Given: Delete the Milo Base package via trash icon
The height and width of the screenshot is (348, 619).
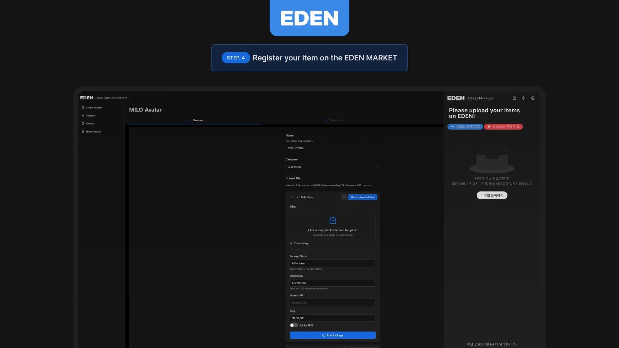Looking at the screenshot, I should (344, 197).
